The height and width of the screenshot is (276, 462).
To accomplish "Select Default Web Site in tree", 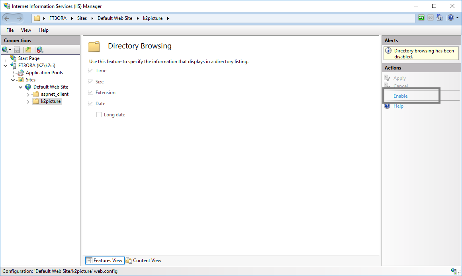I will tap(51, 87).
